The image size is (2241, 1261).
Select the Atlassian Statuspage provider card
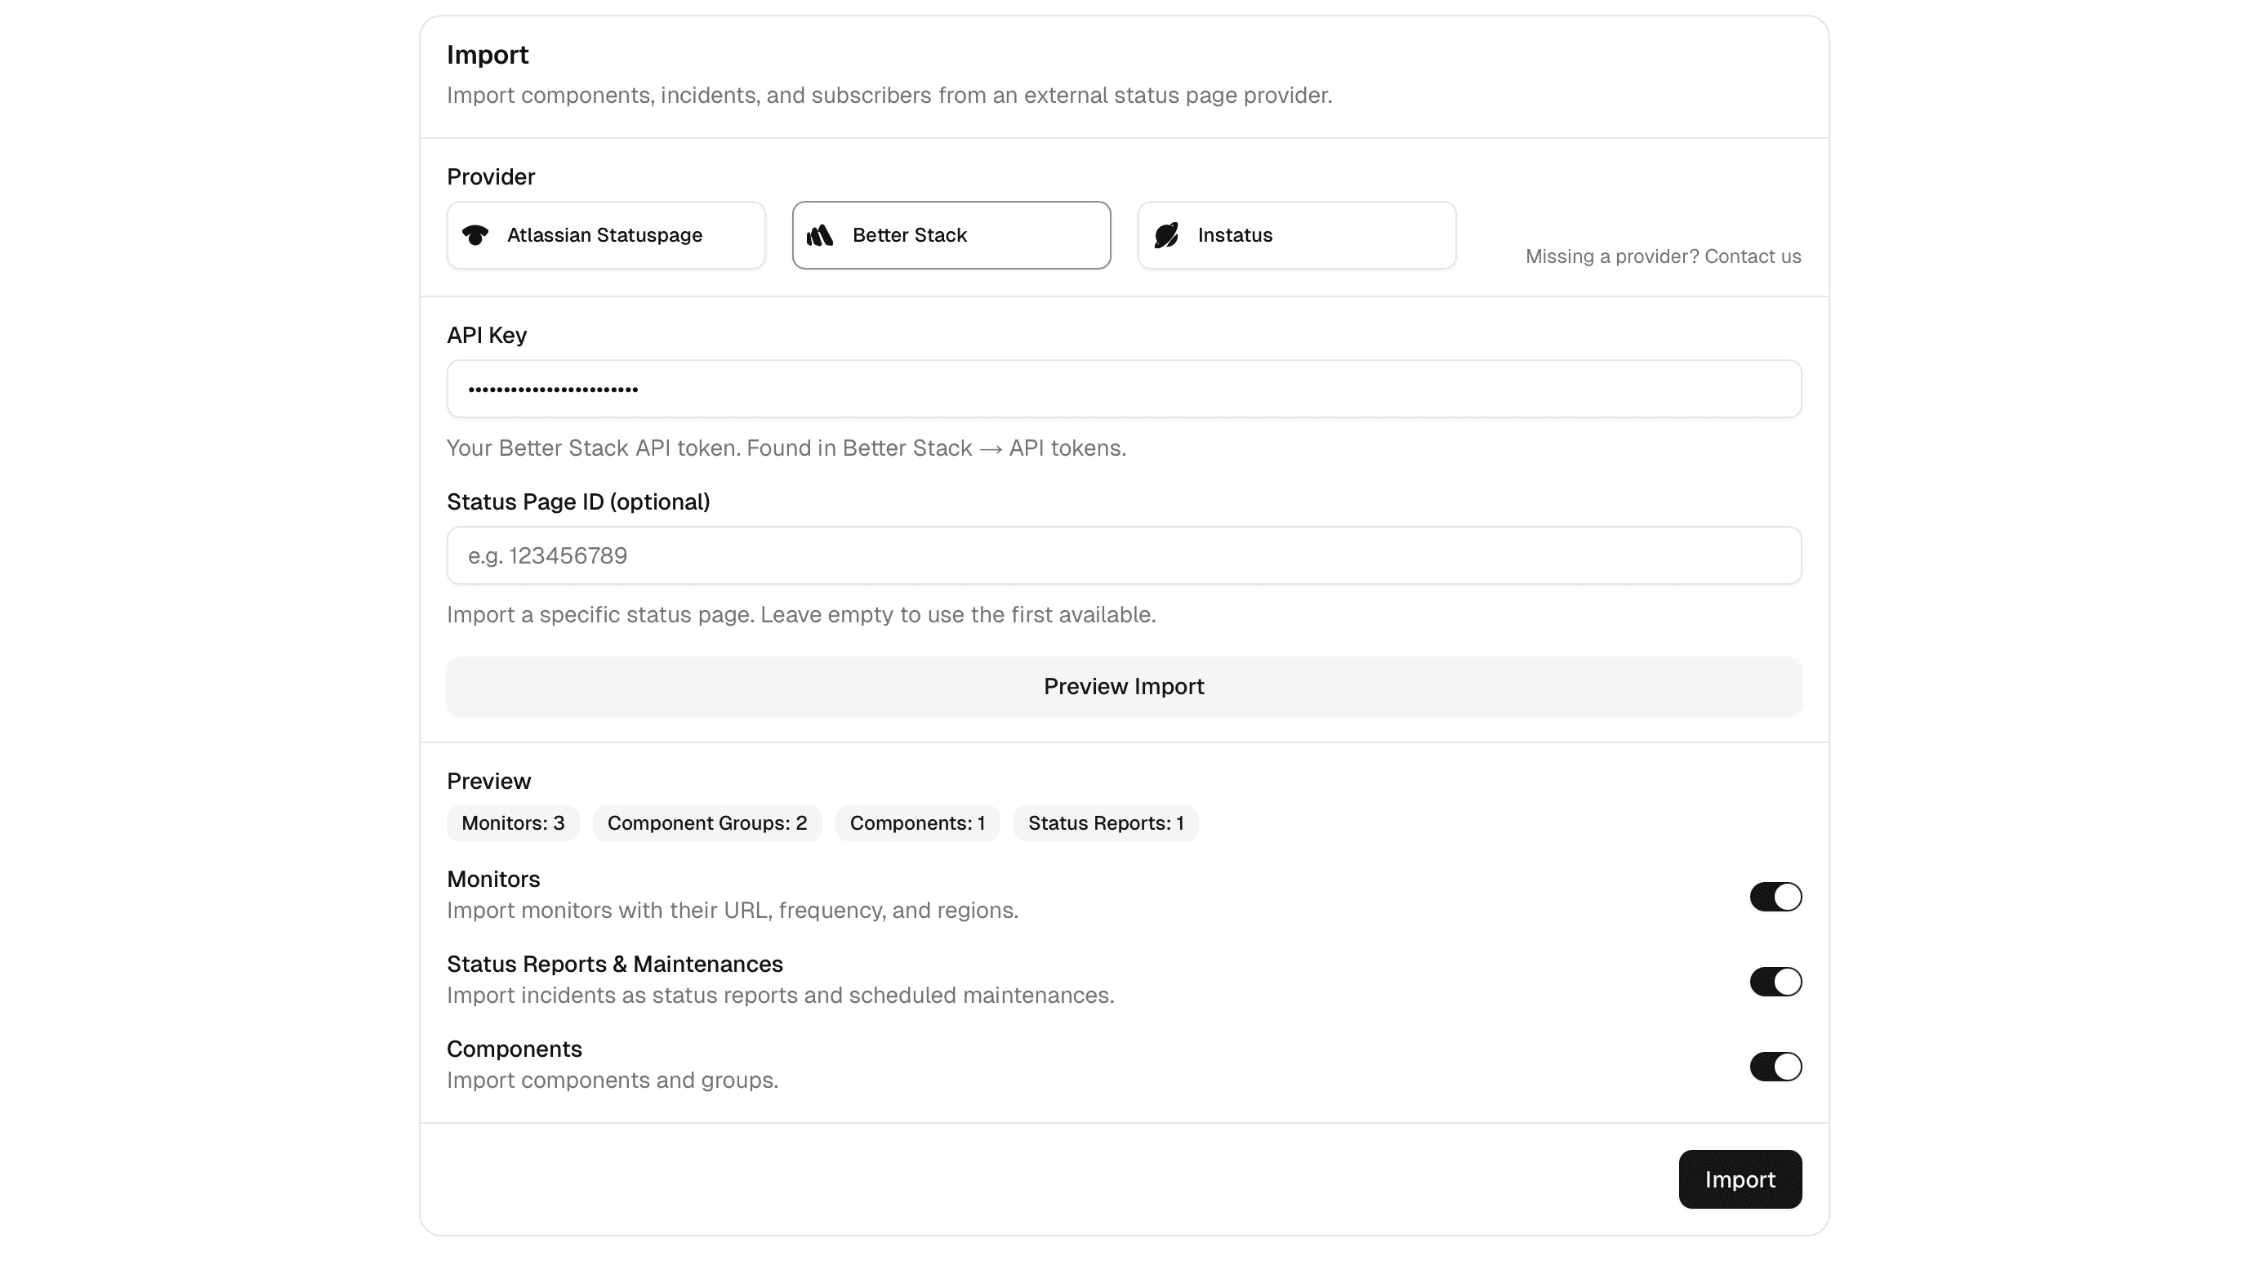(605, 234)
